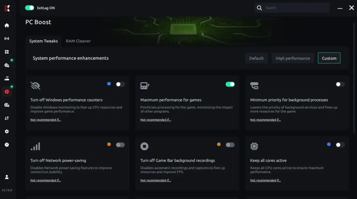Click the CPU chip Keep all cores icon

point(254,146)
